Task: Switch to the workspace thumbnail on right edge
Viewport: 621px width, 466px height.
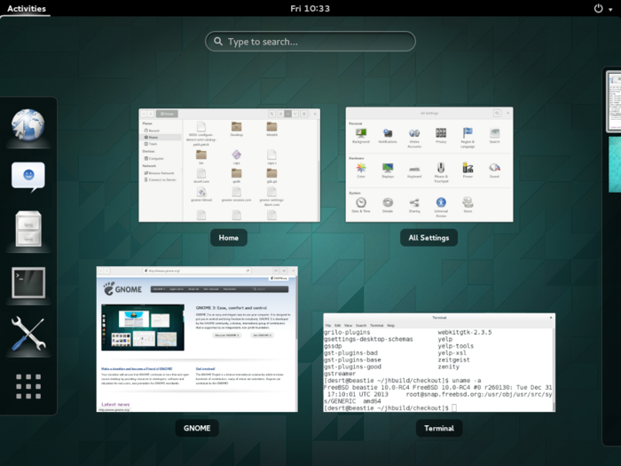Action: (613, 102)
